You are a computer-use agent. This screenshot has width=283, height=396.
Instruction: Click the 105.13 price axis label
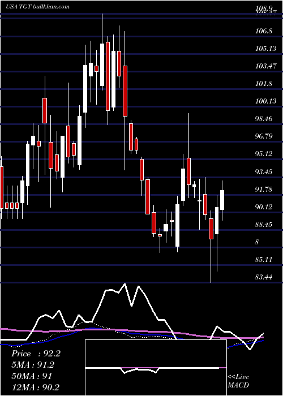(x=266, y=49)
